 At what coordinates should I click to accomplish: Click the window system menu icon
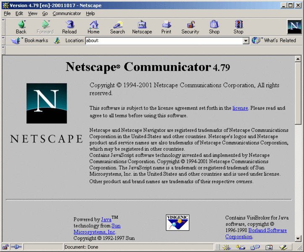pos(5,5)
